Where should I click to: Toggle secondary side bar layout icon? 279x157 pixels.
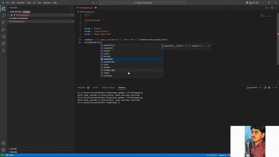click(254, 3)
